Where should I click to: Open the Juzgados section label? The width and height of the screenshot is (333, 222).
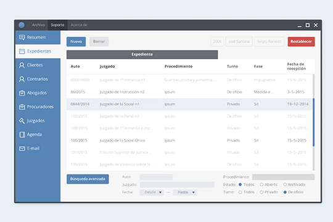(36, 121)
